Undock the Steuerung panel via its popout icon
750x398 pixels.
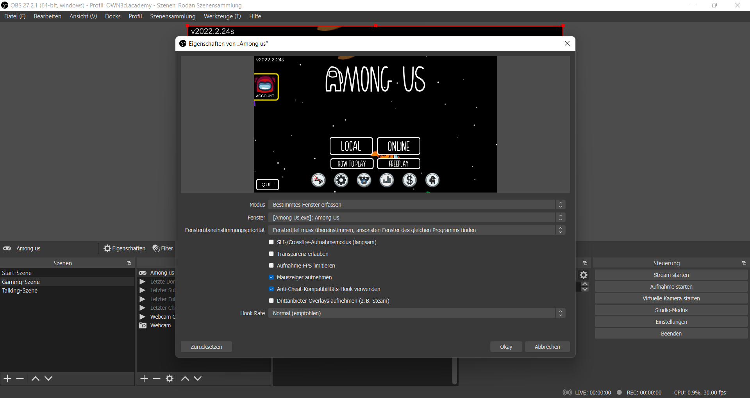pyautogui.click(x=744, y=263)
